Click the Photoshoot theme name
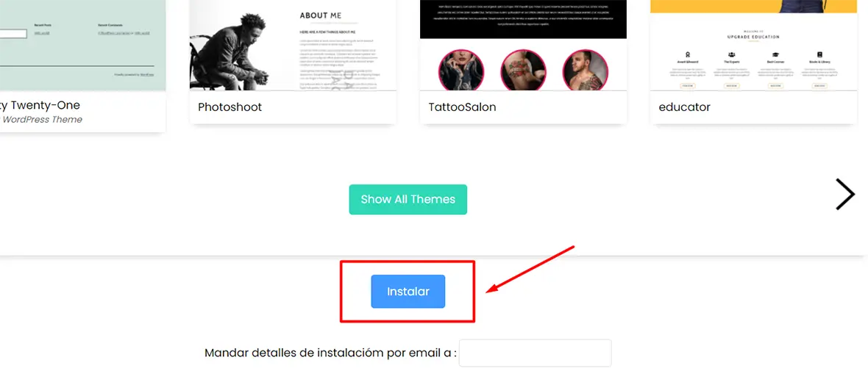The image size is (868, 385). tap(230, 107)
